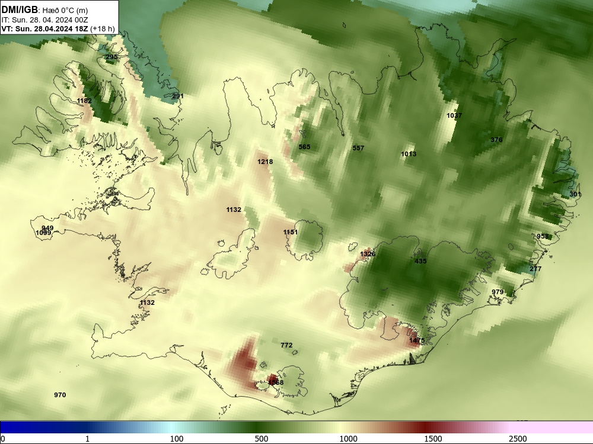The height and width of the screenshot is (444, 593).
Task: Click the 958 value label on the map
Action: 543,236
